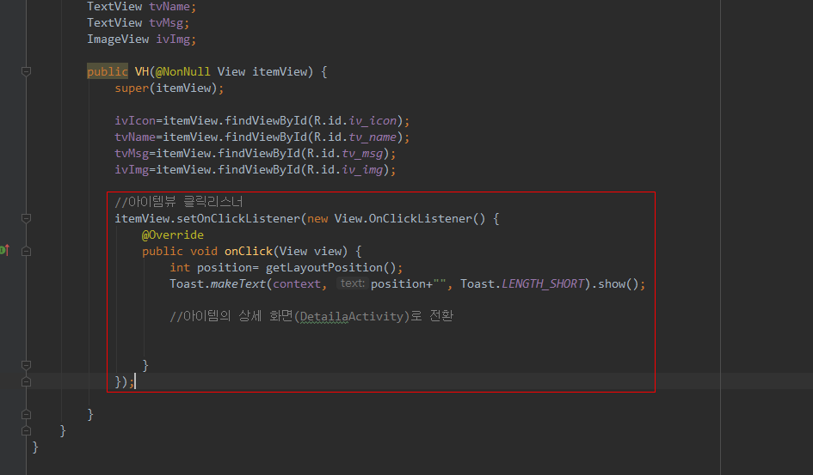Click the 'void' keyword in onClick signature
The height and width of the screenshot is (475, 813).
click(x=204, y=251)
